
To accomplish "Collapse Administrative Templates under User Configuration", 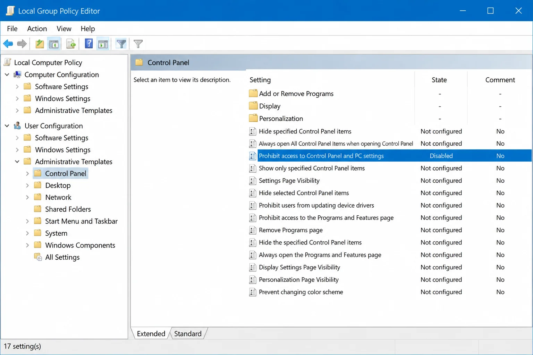I will (x=17, y=162).
